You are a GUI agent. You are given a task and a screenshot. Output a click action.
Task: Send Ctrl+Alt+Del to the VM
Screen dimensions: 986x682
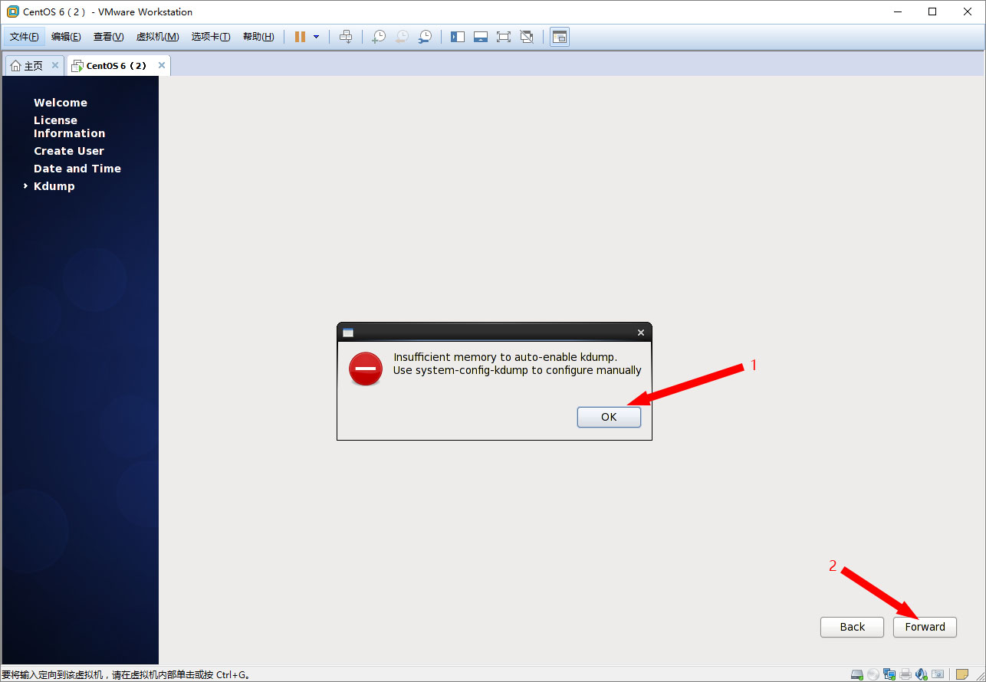(346, 37)
